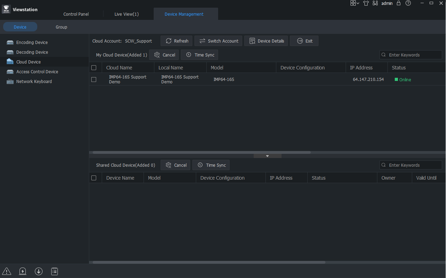Switch to the Control Panel tab
Viewport: 446px width, 278px height.
(76, 14)
